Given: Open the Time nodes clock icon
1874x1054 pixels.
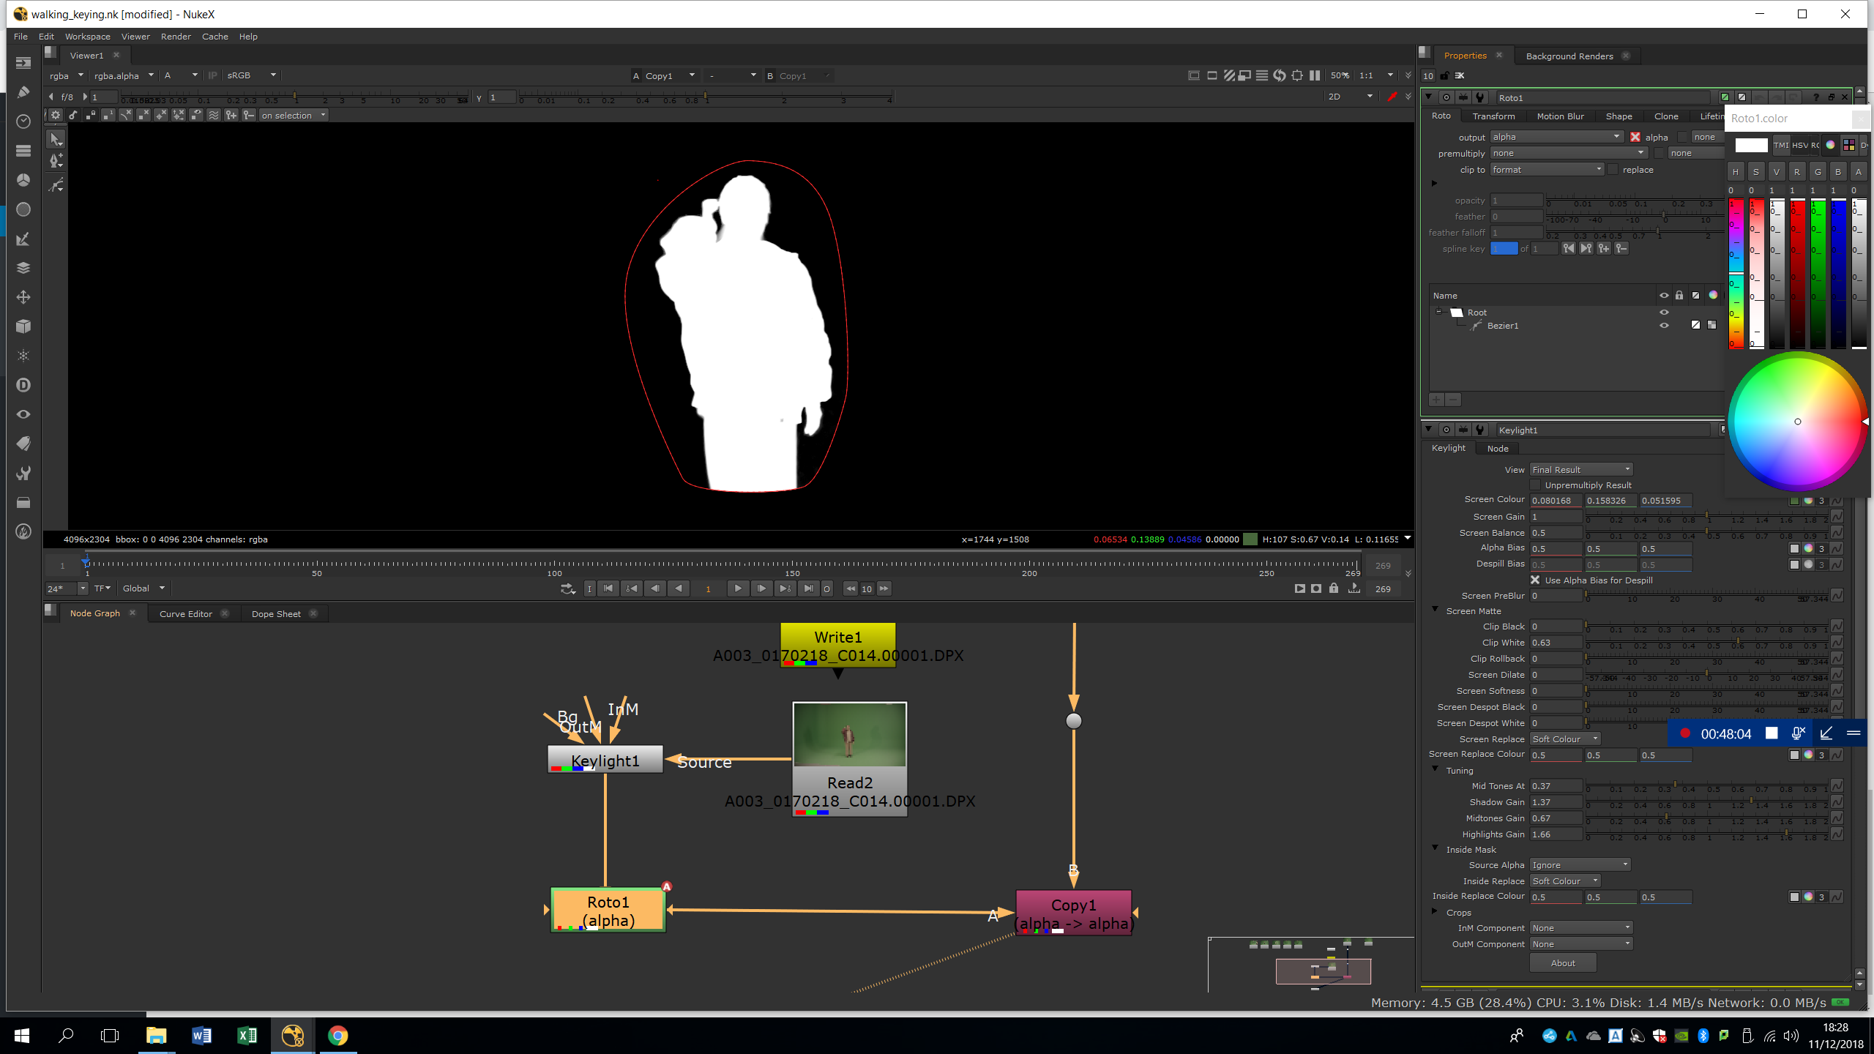Looking at the screenshot, I should [23, 122].
